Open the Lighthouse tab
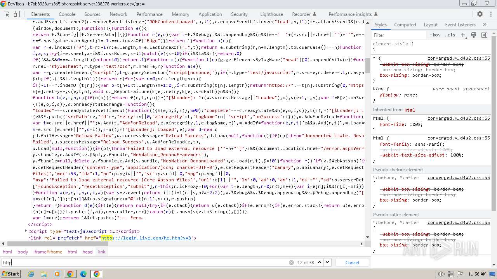The height and width of the screenshot is (279, 497). (x=271, y=14)
